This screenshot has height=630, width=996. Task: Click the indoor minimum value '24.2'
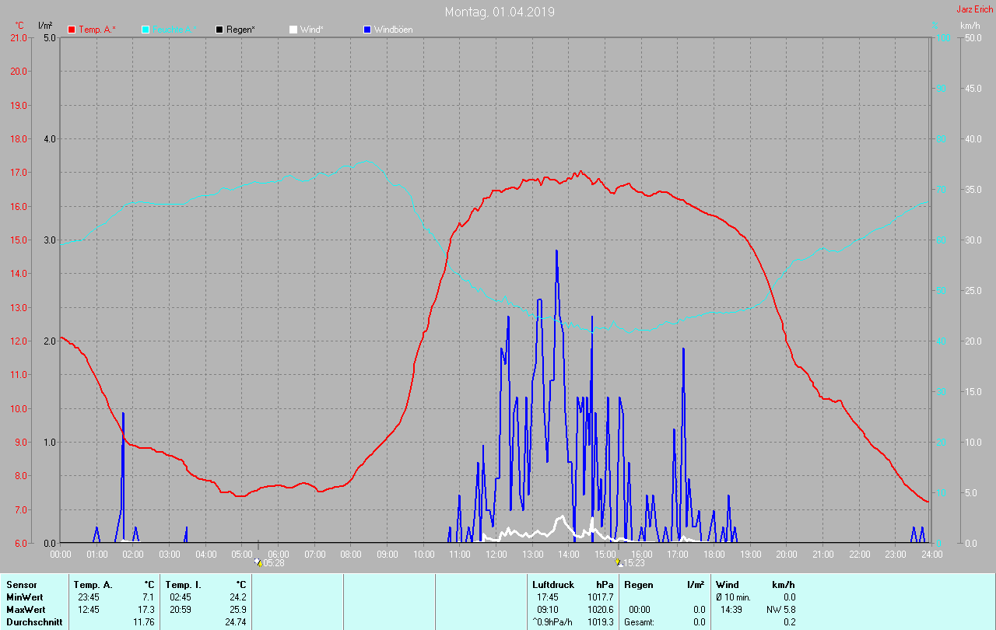tap(237, 597)
